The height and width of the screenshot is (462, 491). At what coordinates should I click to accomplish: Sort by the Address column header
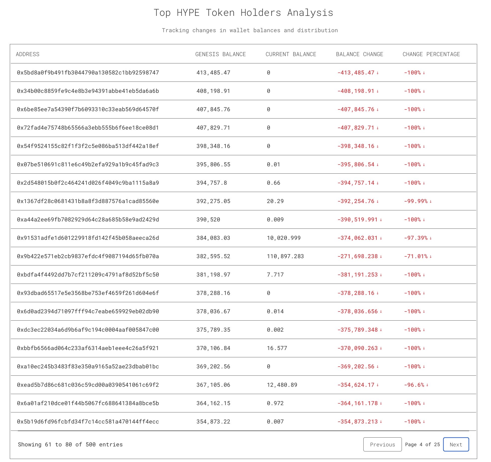pos(28,54)
